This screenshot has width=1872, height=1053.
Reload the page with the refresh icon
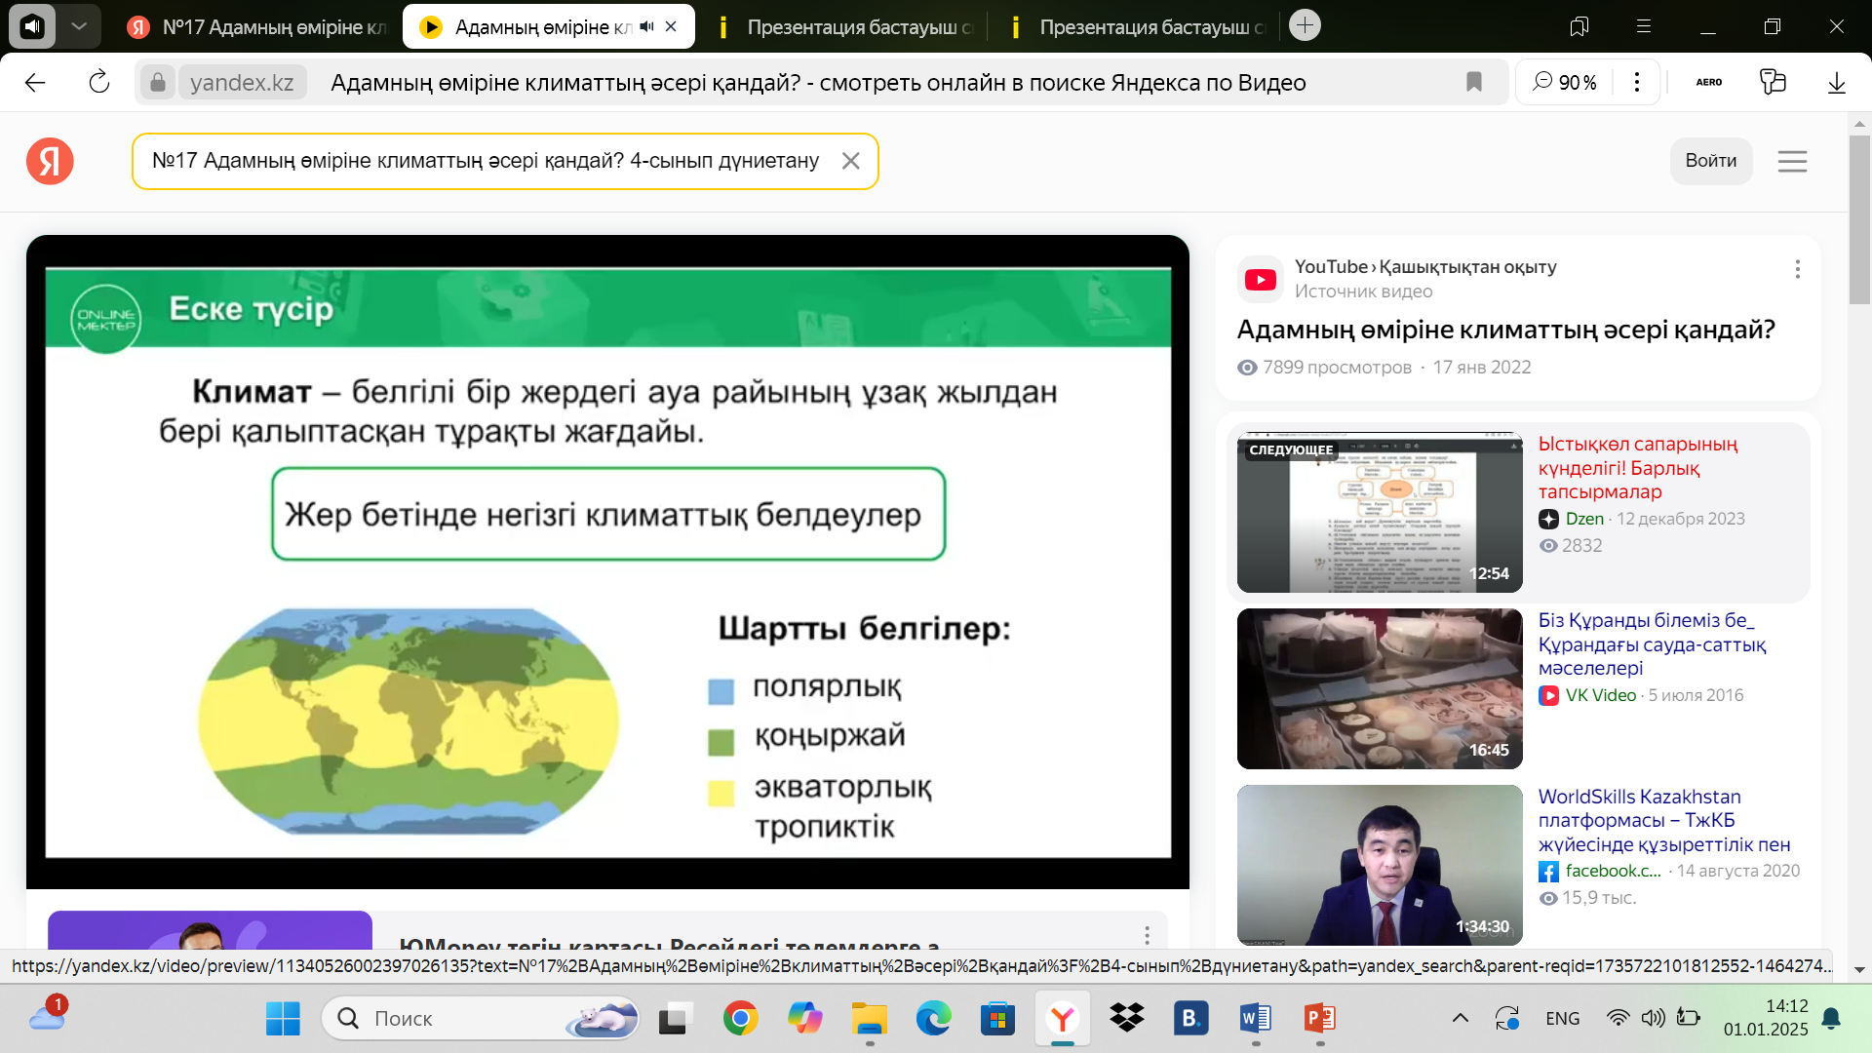click(98, 83)
